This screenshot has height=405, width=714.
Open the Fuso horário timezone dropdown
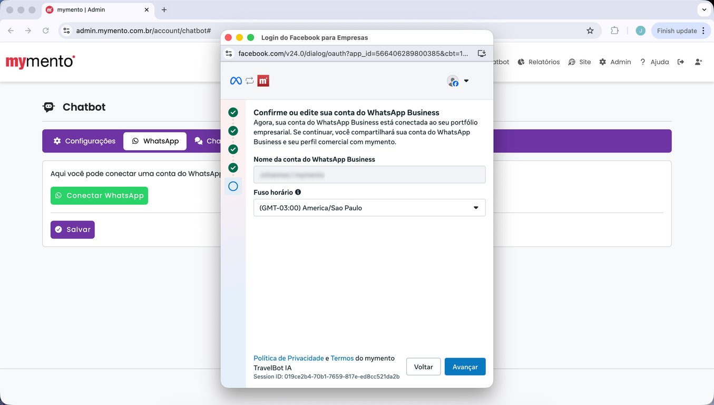pyautogui.click(x=369, y=208)
